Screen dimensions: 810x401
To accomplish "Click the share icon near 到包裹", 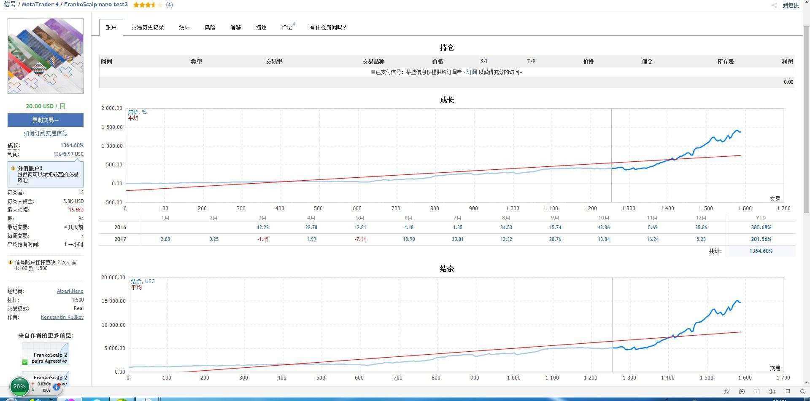I will coord(774,5).
